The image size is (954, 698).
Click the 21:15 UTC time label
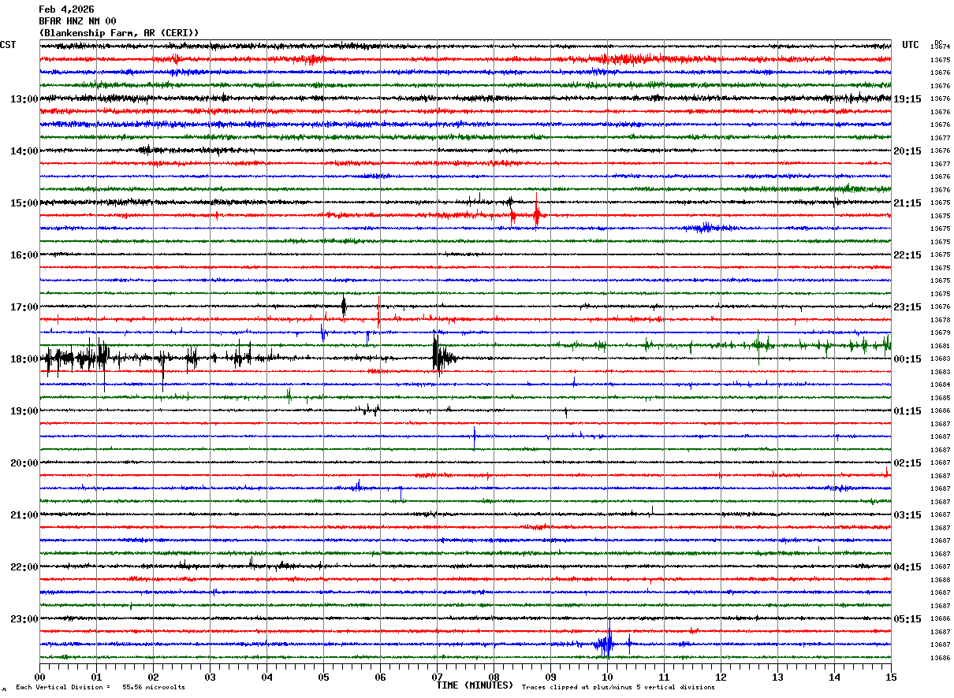pyautogui.click(x=907, y=203)
